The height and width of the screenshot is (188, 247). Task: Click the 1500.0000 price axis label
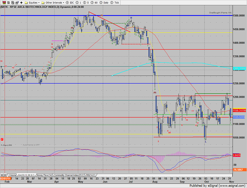click(x=239, y=15)
